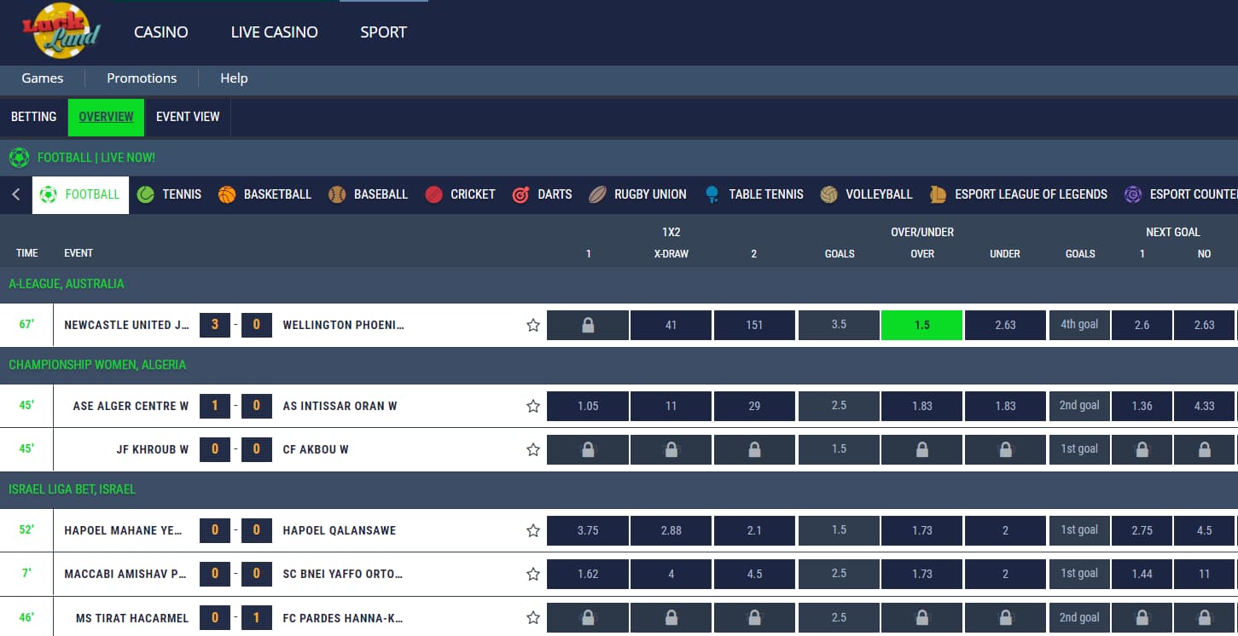Collapse the Israel Liga Bet section

73,489
